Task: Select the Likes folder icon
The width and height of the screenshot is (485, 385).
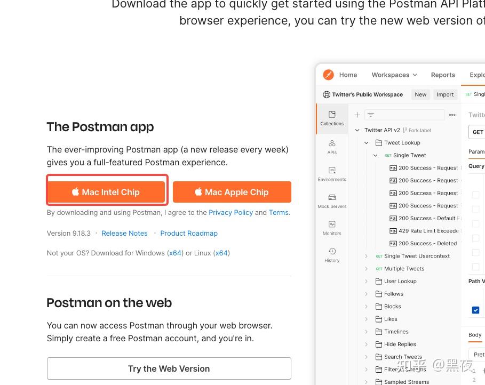Action: pos(379,319)
